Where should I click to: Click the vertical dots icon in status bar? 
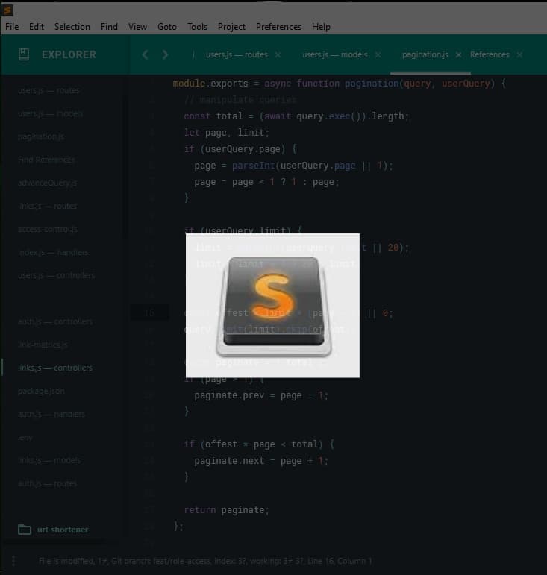tap(13, 561)
